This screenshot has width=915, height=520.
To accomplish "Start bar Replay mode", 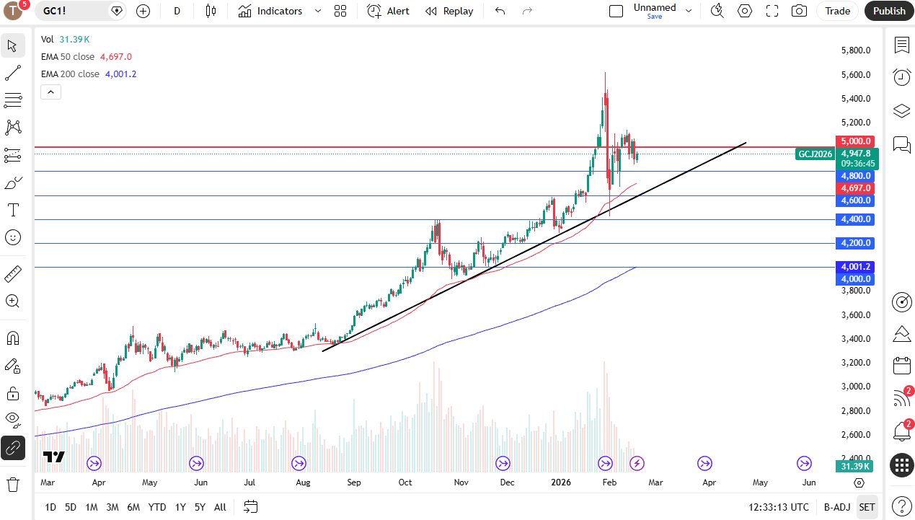I will 449,11.
